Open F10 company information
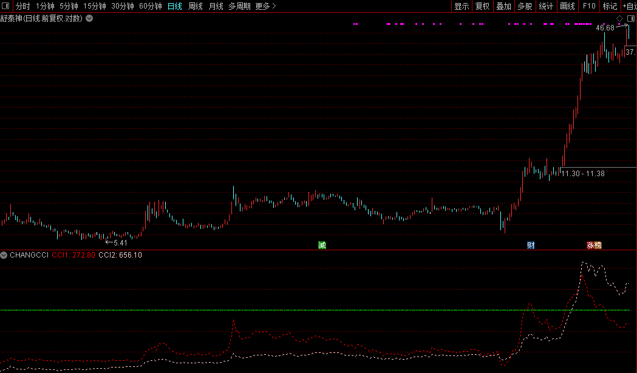Image resolution: width=637 pixels, height=373 pixels. 589,6
